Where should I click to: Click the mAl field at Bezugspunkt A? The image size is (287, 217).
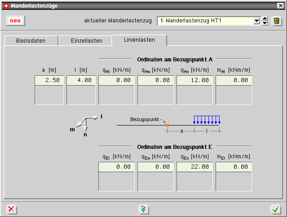(x=234, y=80)
